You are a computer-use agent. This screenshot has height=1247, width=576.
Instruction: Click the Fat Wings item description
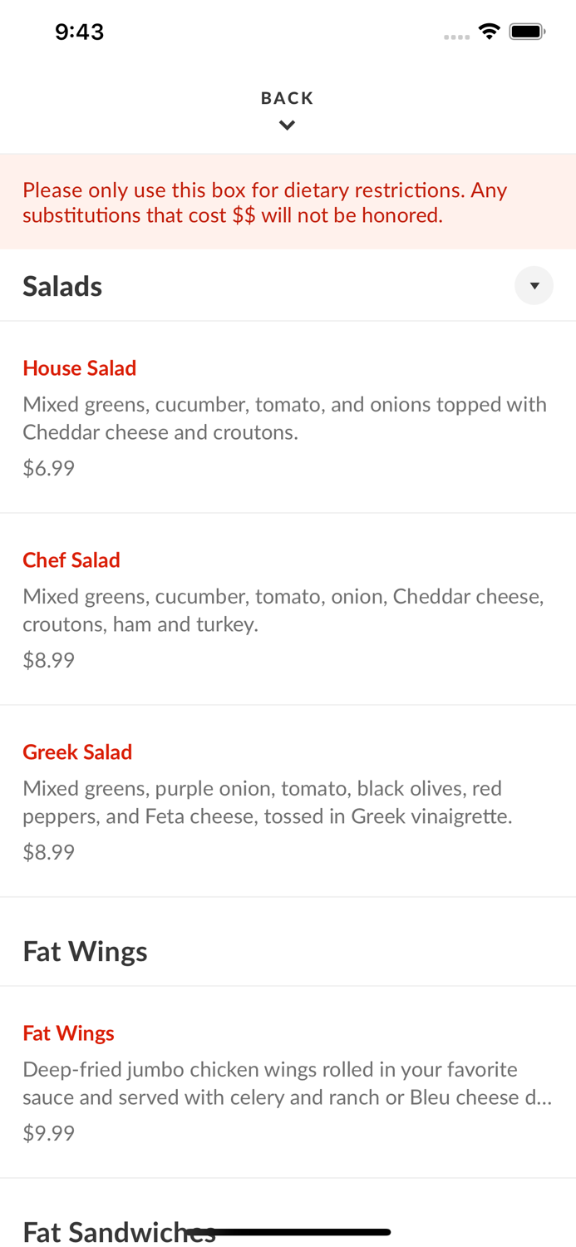pyautogui.click(x=287, y=1083)
